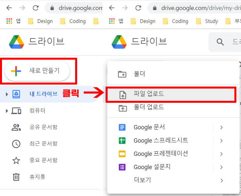The image size is (241, 196).
Task: Choose Google 프레젠테이션 menu item
Action: click(x=160, y=154)
